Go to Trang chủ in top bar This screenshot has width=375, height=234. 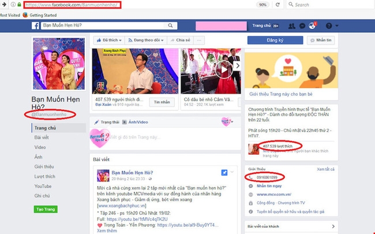point(261,25)
